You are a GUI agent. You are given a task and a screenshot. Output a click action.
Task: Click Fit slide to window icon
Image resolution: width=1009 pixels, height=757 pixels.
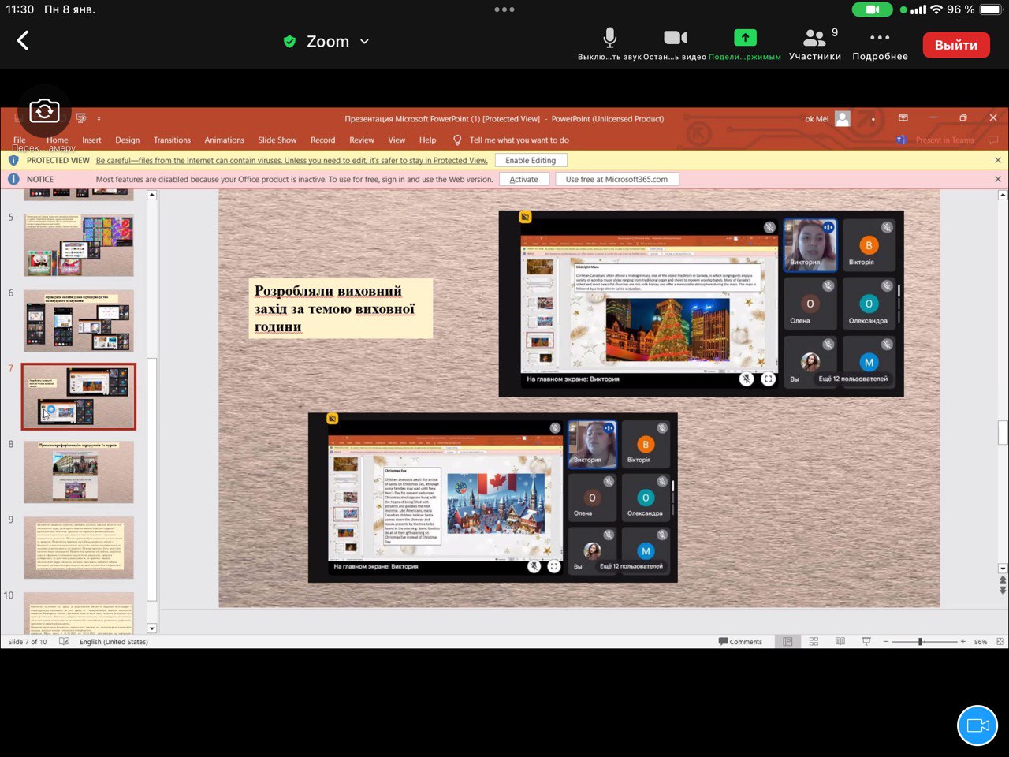click(1000, 642)
